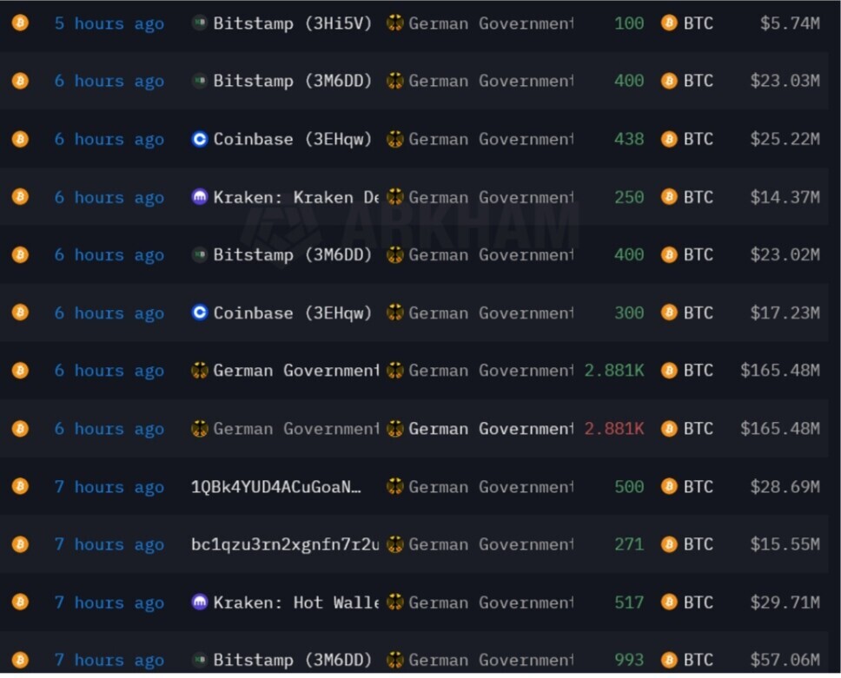841x678 pixels.
Task: Click the Coinbase logo in the $25.22M row
Action: pyautogui.click(x=200, y=140)
